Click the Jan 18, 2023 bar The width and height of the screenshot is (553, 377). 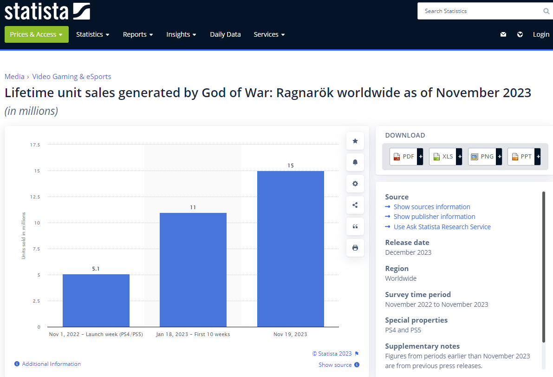tap(193, 270)
